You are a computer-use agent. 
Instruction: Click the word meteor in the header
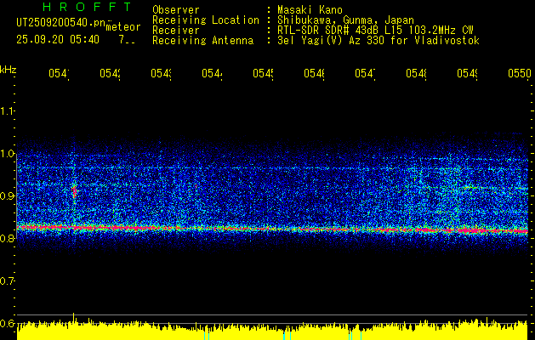[123, 27]
